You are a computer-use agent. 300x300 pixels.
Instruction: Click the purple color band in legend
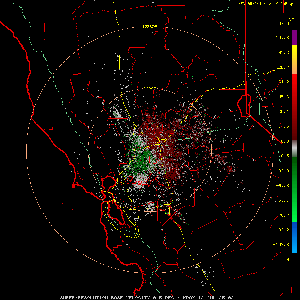point(294,37)
